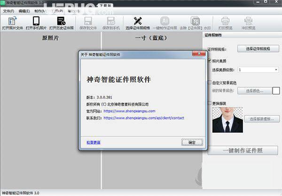The width and height of the screenshot is (282, 196).
Task: Click the one-click AI ID photo toolbar icon
Action: (x=165, y=23)
